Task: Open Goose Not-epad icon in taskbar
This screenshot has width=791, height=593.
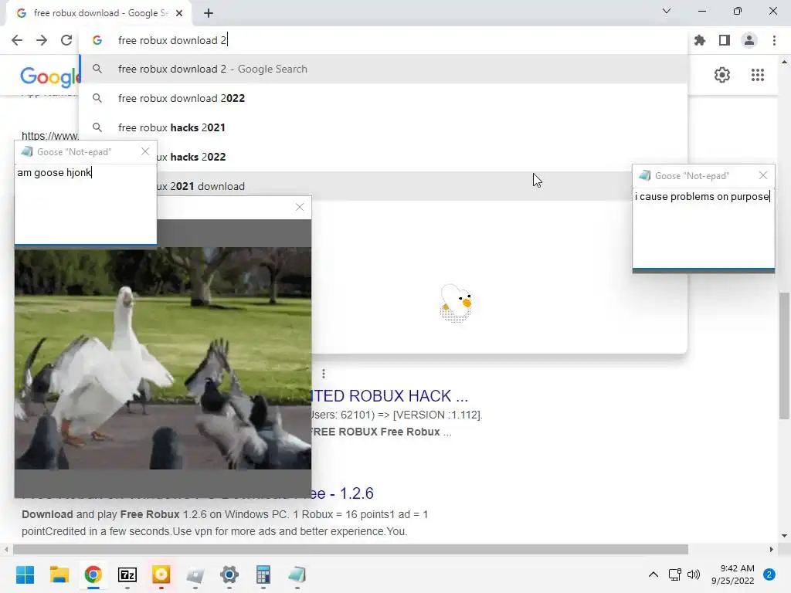Action: 297,574
